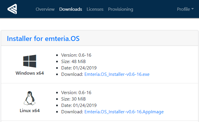This screenshot has width=199, height=122.
Task: Open the Licenses page
Action: (95, 9)
